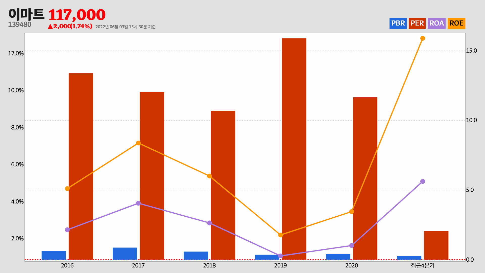Screen dimensions: 485x273
Task: Click the 2020 ROE orange point
Action: point(352,212)
